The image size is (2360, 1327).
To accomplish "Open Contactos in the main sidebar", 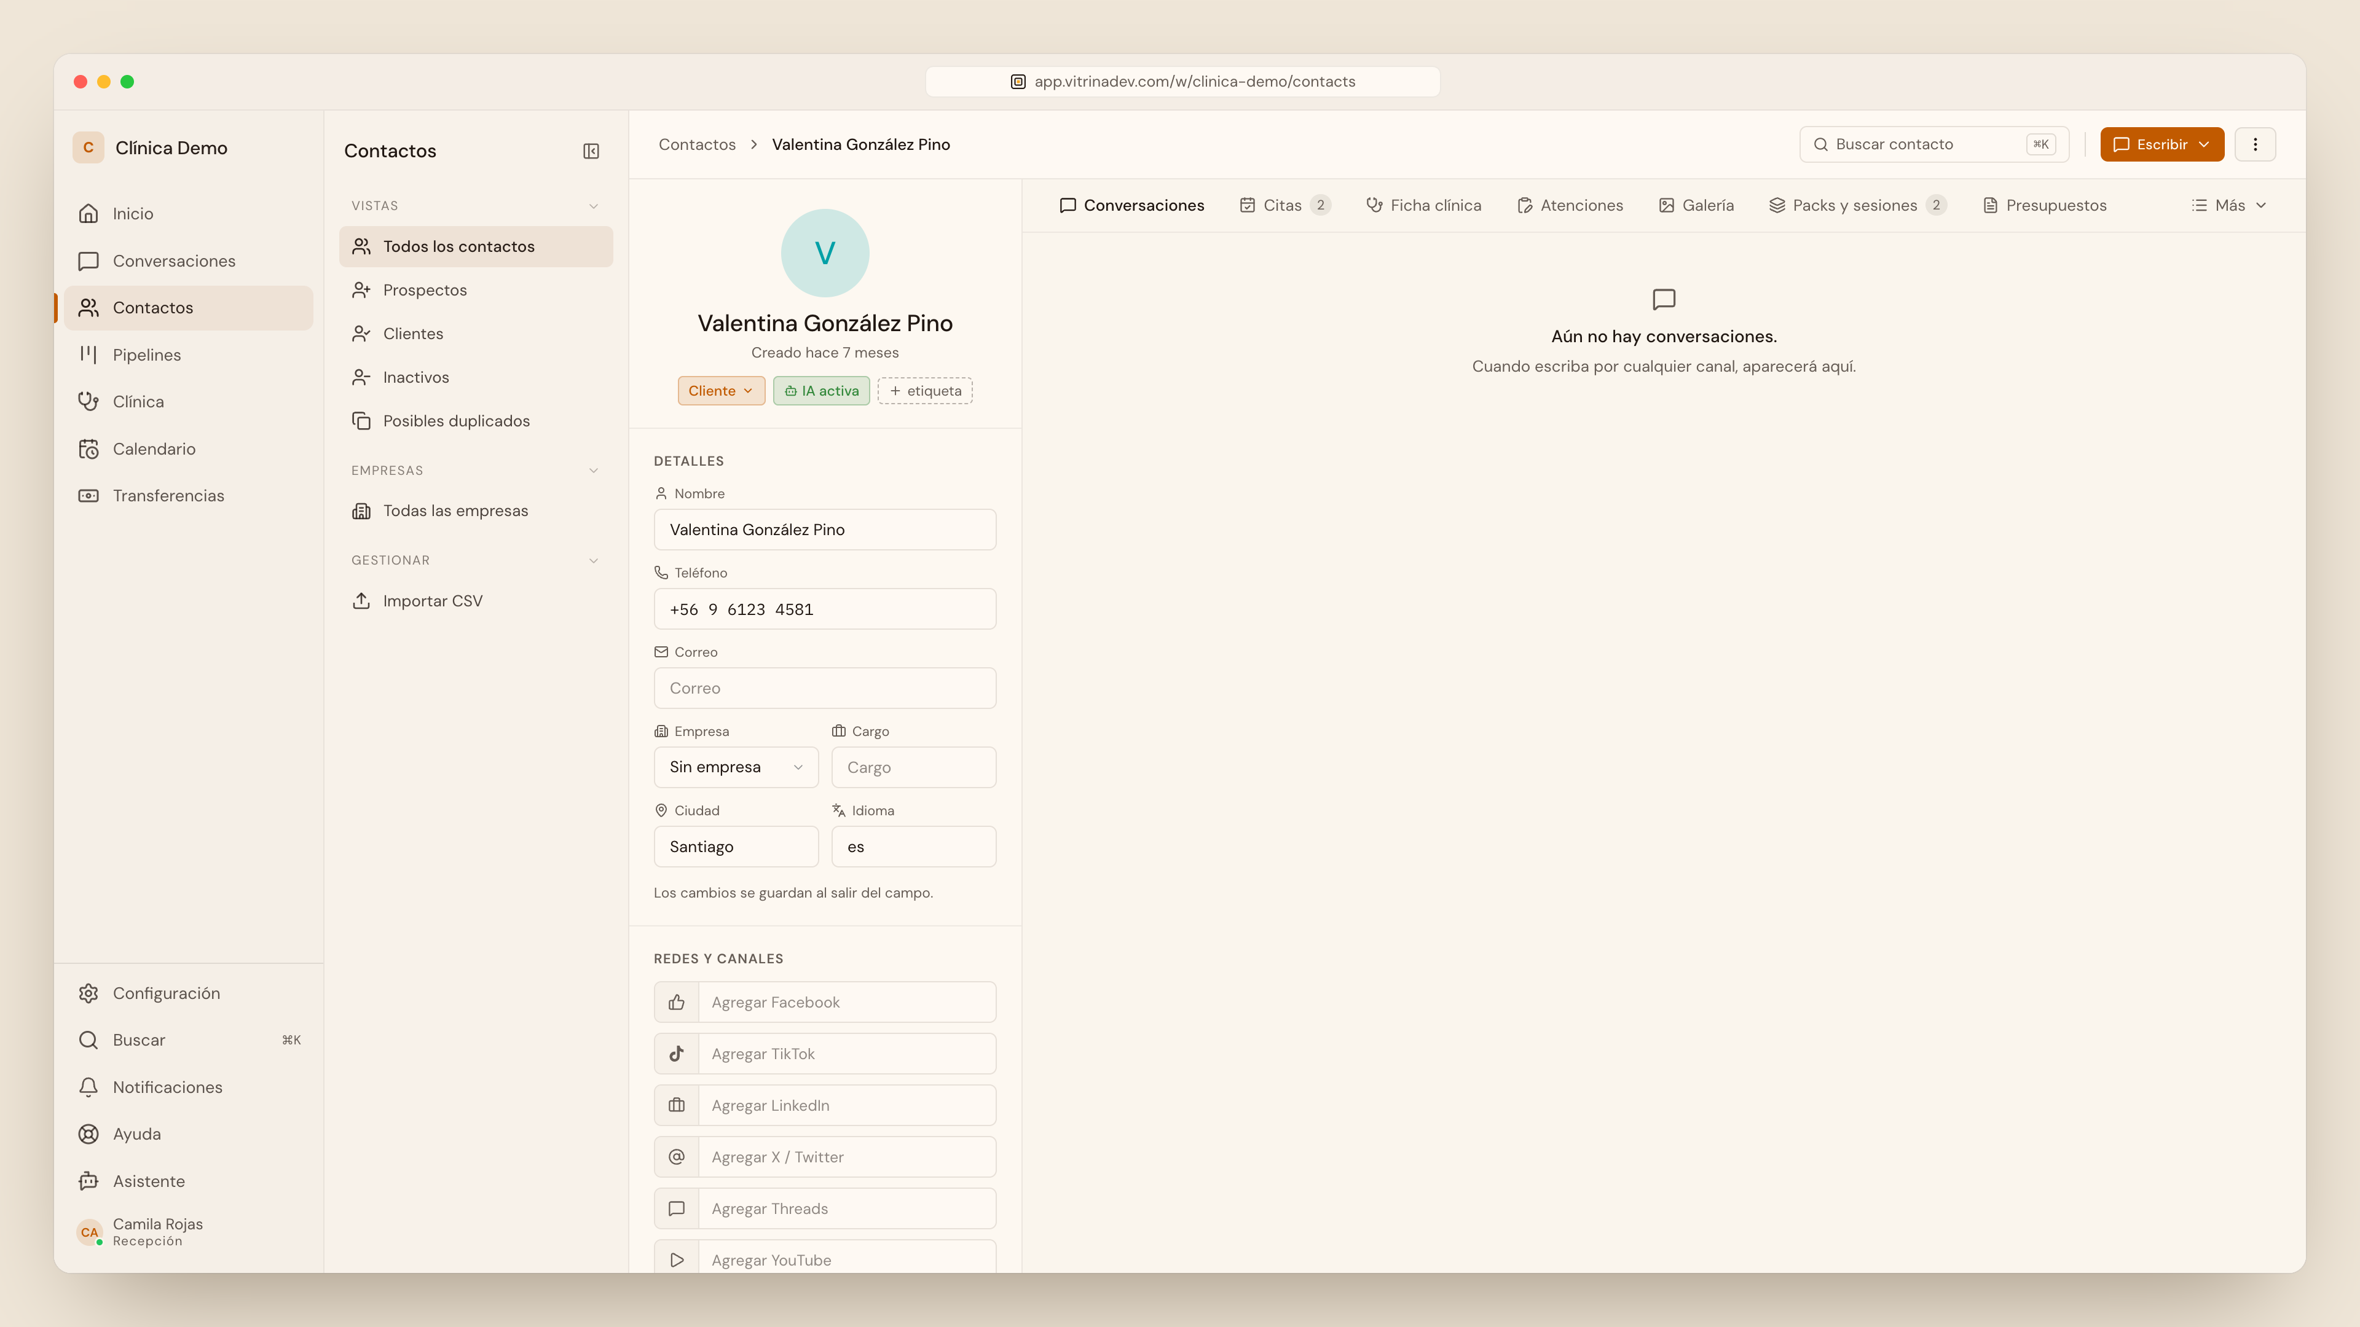I will 188,308.
